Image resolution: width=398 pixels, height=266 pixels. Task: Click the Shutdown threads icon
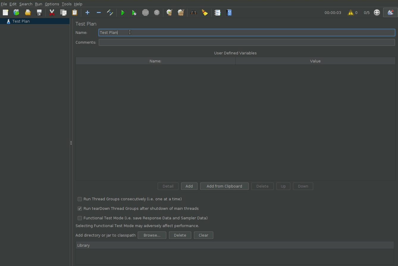tap(157, 12)
